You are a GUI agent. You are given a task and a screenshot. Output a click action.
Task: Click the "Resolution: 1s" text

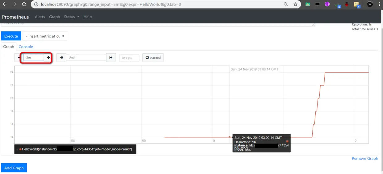(x=362, y=24)
